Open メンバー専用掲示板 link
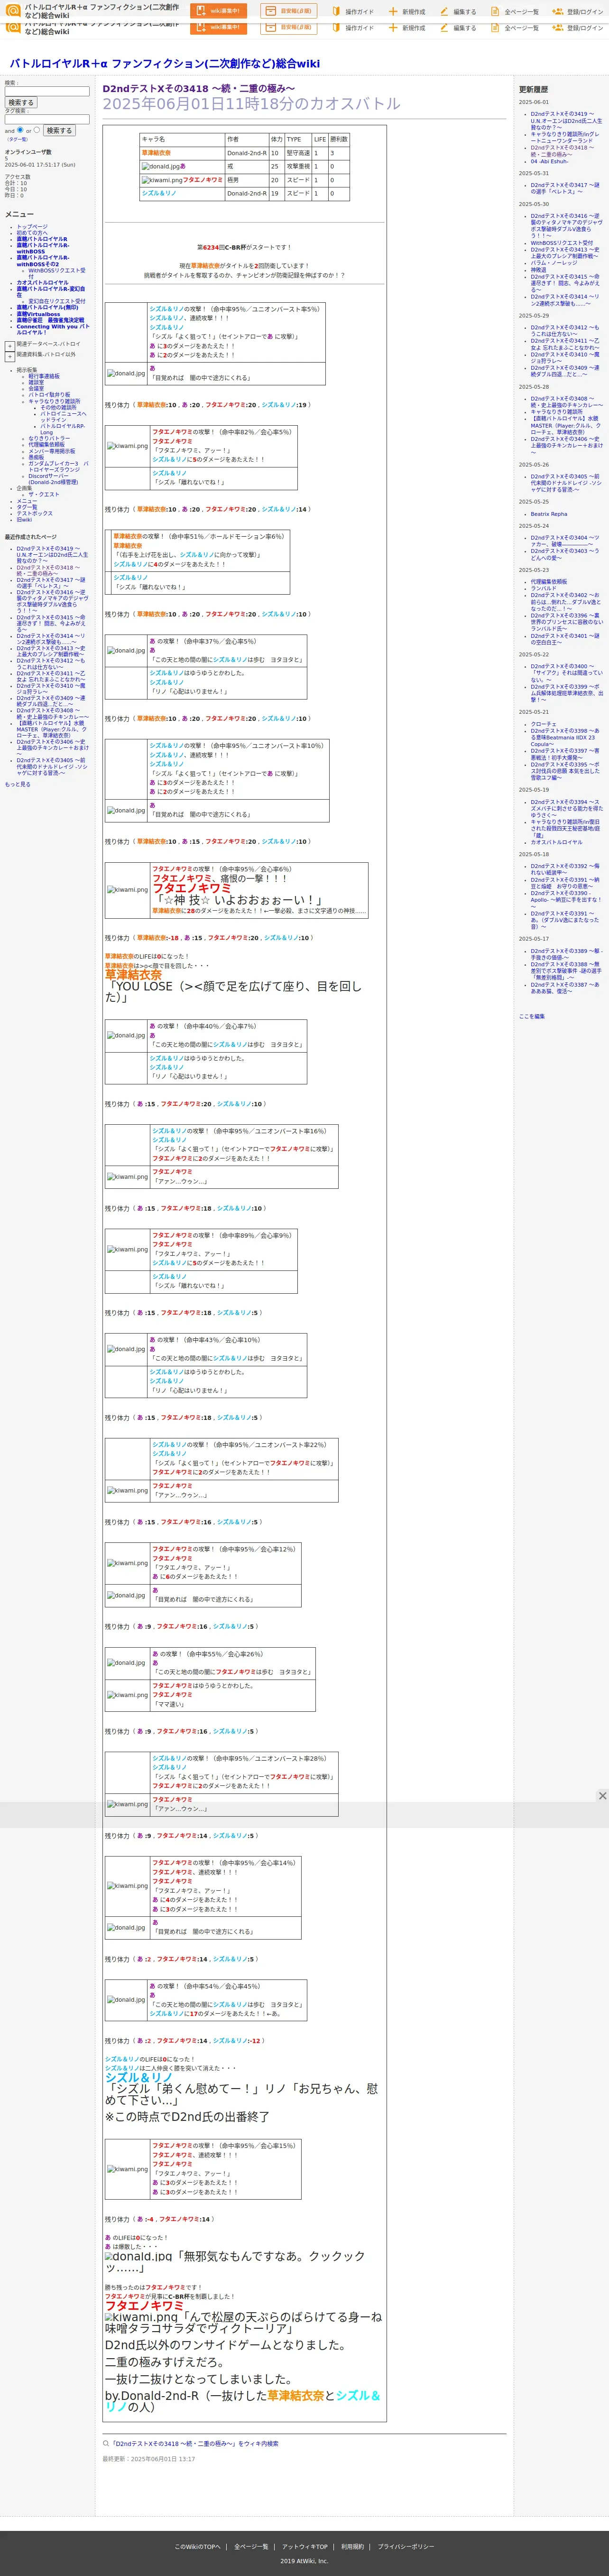This screenshot has width=609, height=2576. (52, 451)
